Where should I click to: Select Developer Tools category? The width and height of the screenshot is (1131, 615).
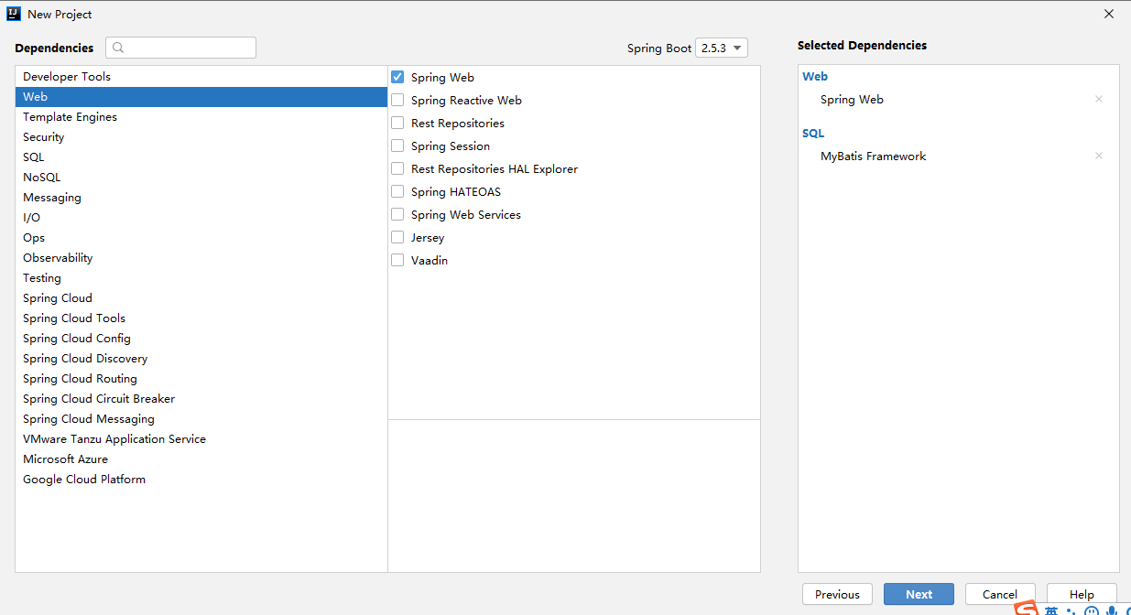[x=201, y=76]
